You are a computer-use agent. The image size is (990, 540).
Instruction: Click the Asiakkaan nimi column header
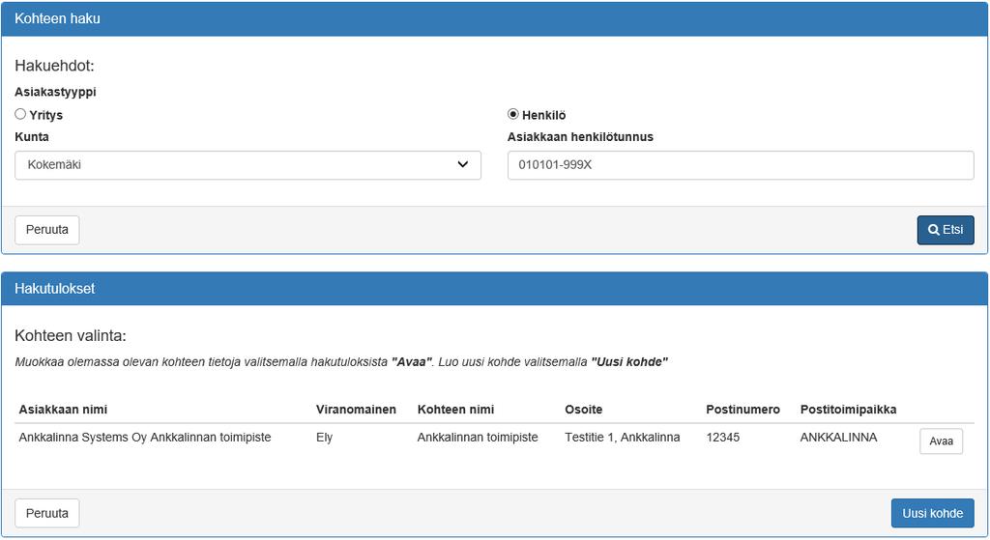pos(63,410)
